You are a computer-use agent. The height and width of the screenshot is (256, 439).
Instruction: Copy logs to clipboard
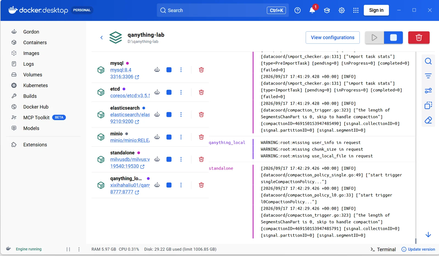click(x=428, y=105)
